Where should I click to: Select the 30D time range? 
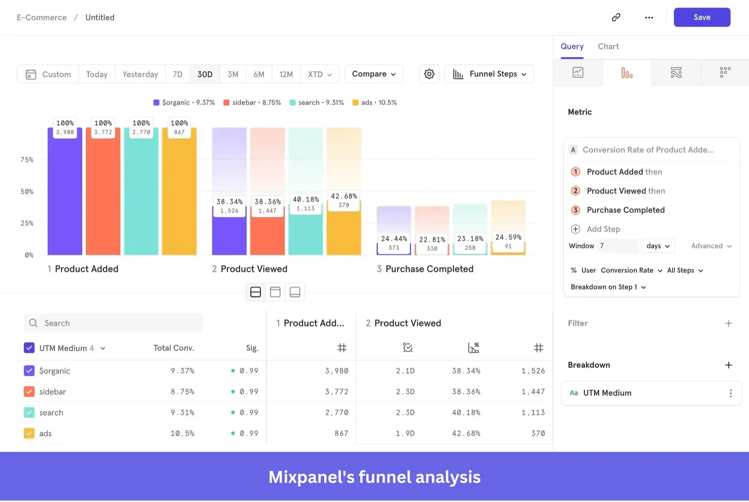205,74
